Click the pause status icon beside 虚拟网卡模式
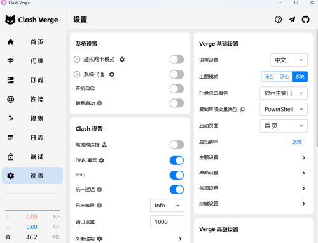 (77, 60)
